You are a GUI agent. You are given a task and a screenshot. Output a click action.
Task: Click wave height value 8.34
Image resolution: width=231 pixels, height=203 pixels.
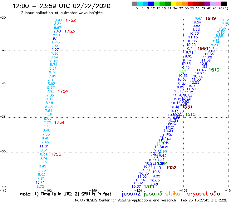point(44,154)
